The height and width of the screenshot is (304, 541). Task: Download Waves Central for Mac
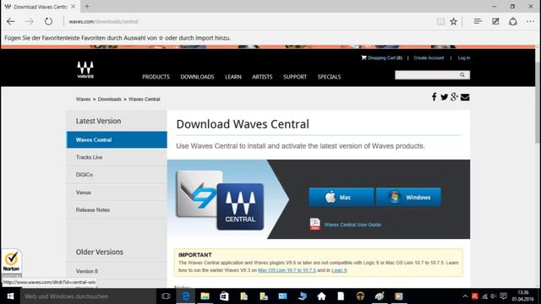(x=342, y=197)
